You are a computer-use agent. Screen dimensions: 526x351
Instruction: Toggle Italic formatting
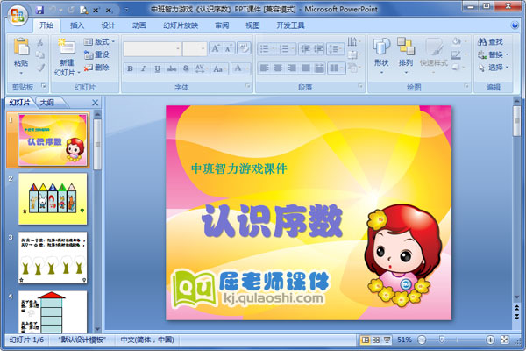click(x=144, y=68)
